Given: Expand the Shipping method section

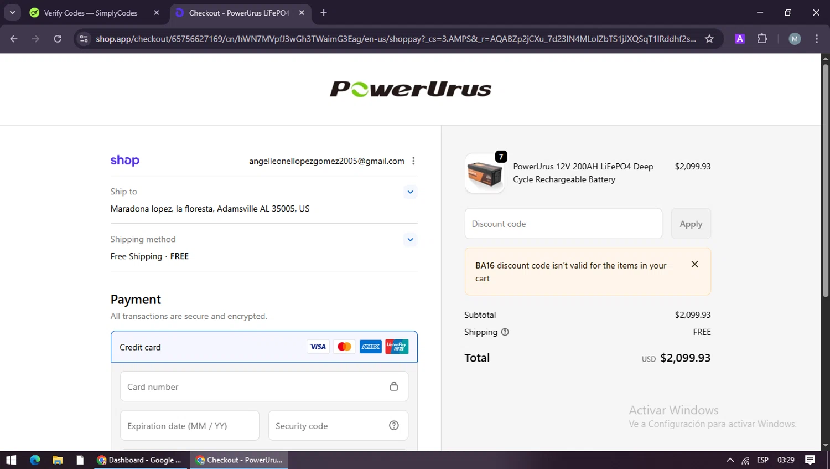Looking at the screenshot, I should [x=410, y=240].
